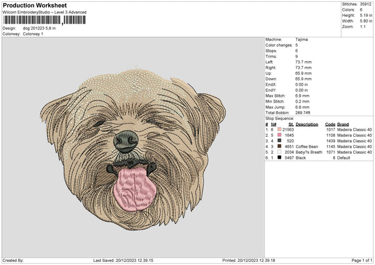Click the Code column header
Image resolution: width=375 pixels, height=265 pixels.
[330, 124]
